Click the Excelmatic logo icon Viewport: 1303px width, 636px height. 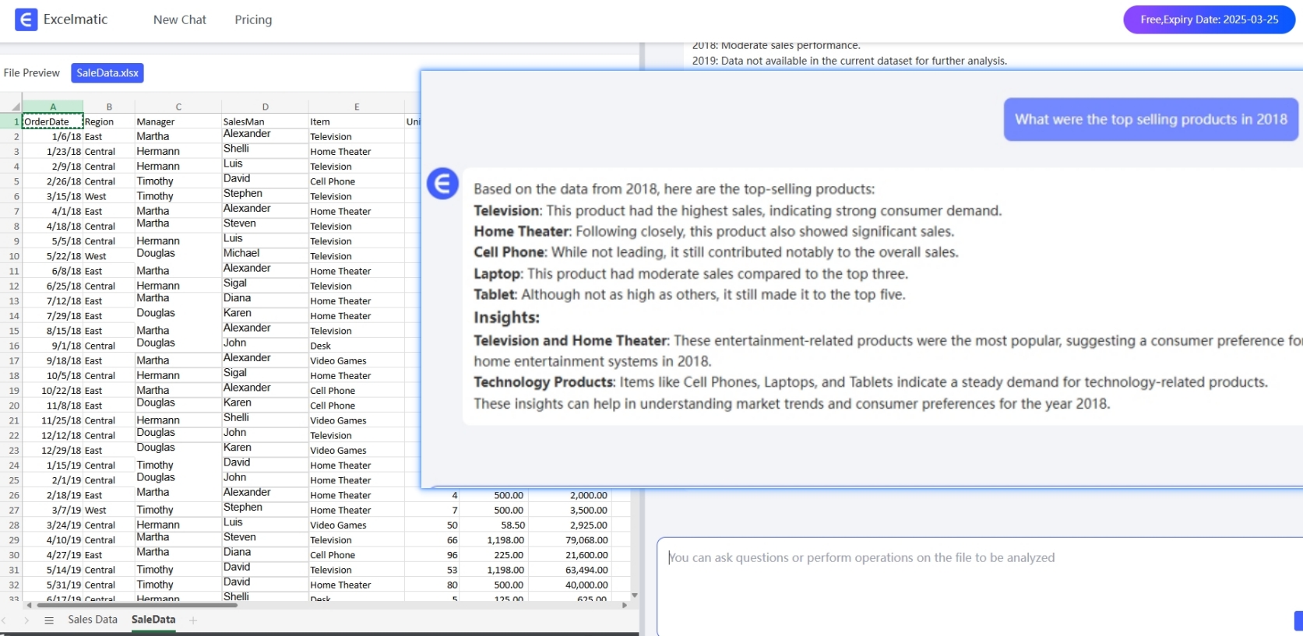[26, 19]
